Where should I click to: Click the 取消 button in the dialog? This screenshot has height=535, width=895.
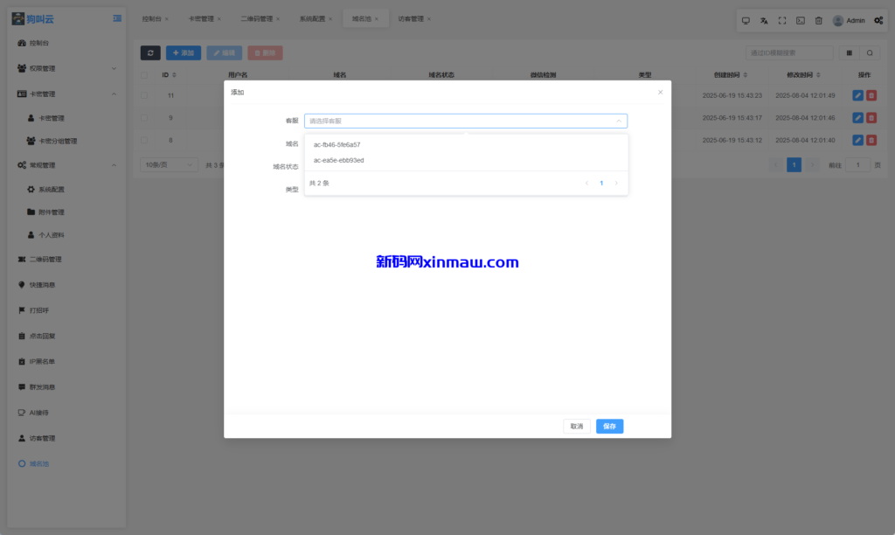pyautogui.click(x=576, y=426)
